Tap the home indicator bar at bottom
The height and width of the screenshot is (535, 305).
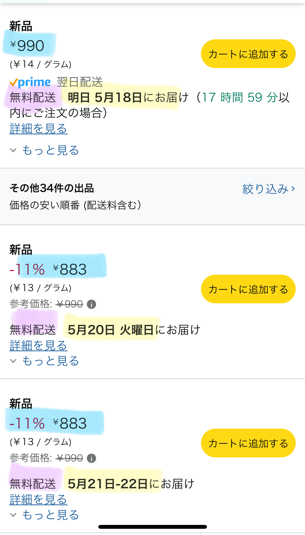tap(153, 527)
